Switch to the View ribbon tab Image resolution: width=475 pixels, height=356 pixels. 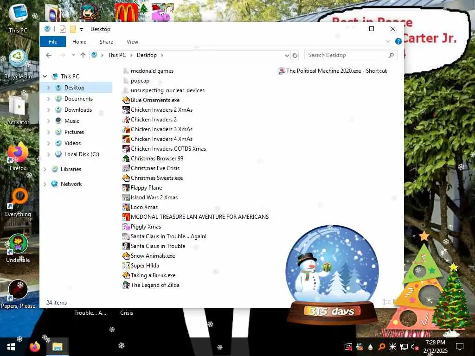pyautogui.click(x=132, y=42)
